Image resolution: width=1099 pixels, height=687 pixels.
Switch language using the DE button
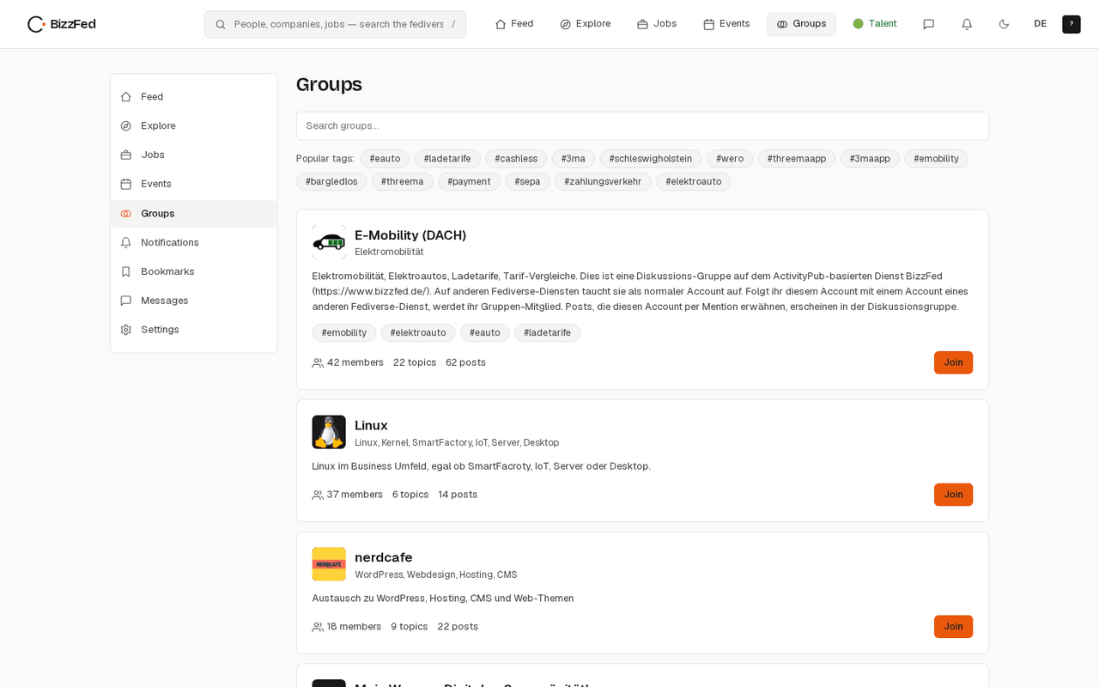point(1041,24)
